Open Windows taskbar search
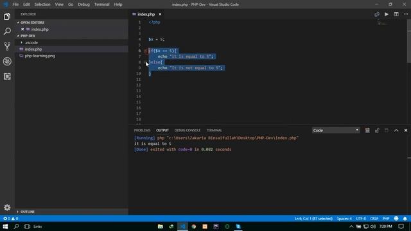The width and height of the screenshot is (411, 231). [x=16, y=227]
